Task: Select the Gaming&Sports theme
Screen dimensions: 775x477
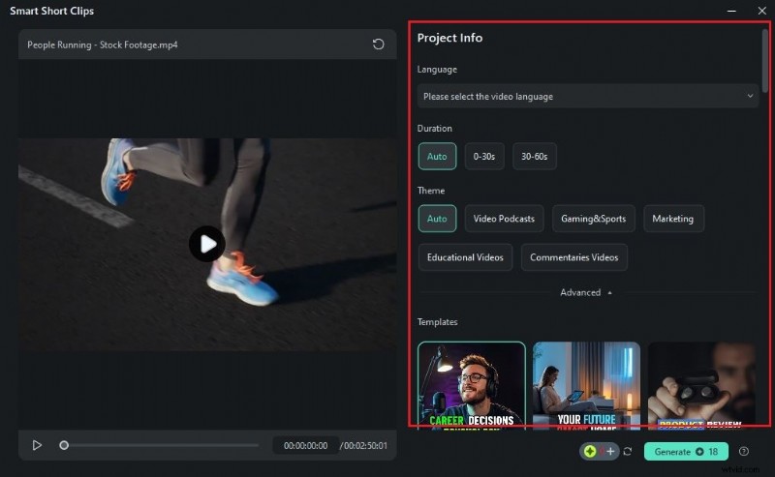Action: pos(593,219)
